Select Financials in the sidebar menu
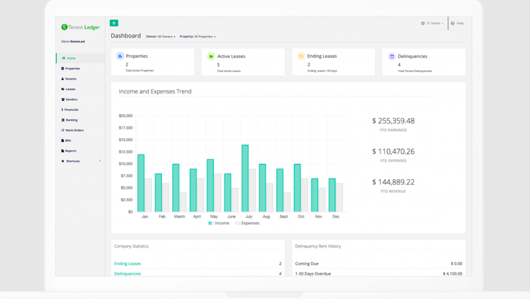Viewport: 530px width, 299px height. click(x=71, y=110)
